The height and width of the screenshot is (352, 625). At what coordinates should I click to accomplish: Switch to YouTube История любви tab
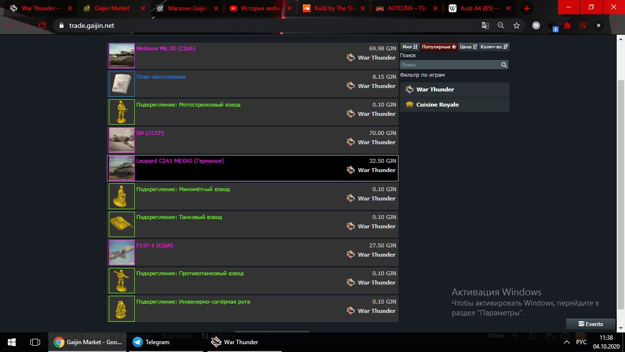pos(261,8)
